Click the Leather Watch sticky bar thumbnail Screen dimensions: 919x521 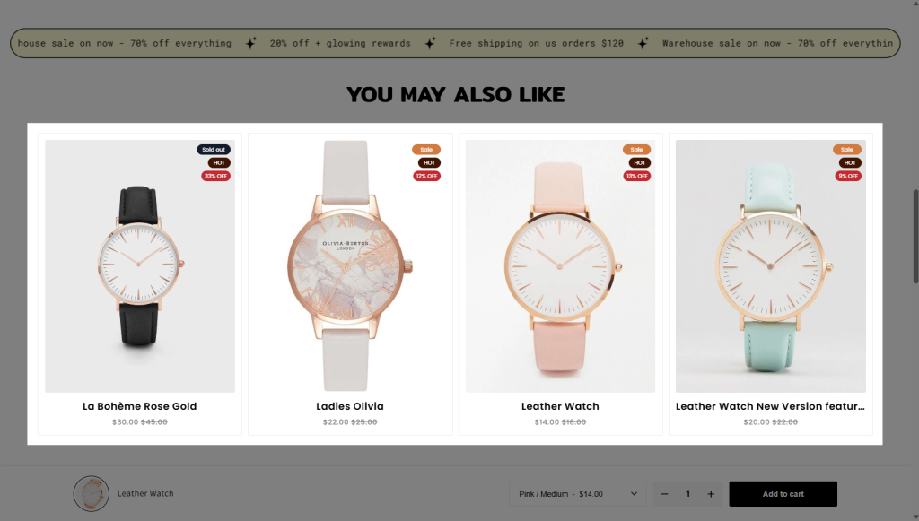click(92, 493)
